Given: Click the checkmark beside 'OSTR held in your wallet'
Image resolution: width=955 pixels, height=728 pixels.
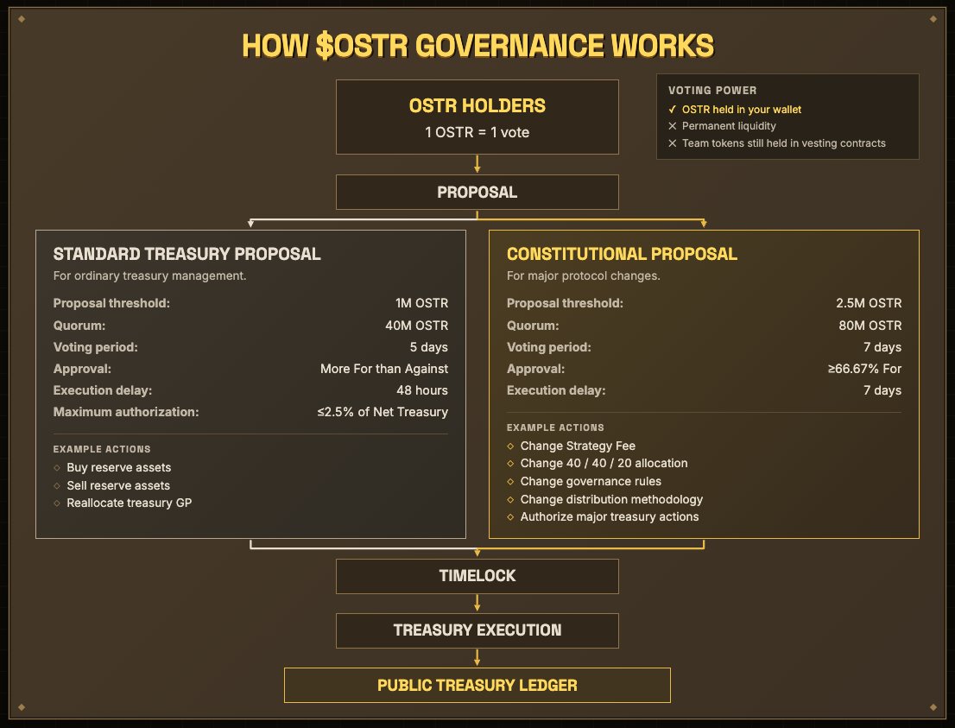Looking at the screenshot, I should 673,110.
